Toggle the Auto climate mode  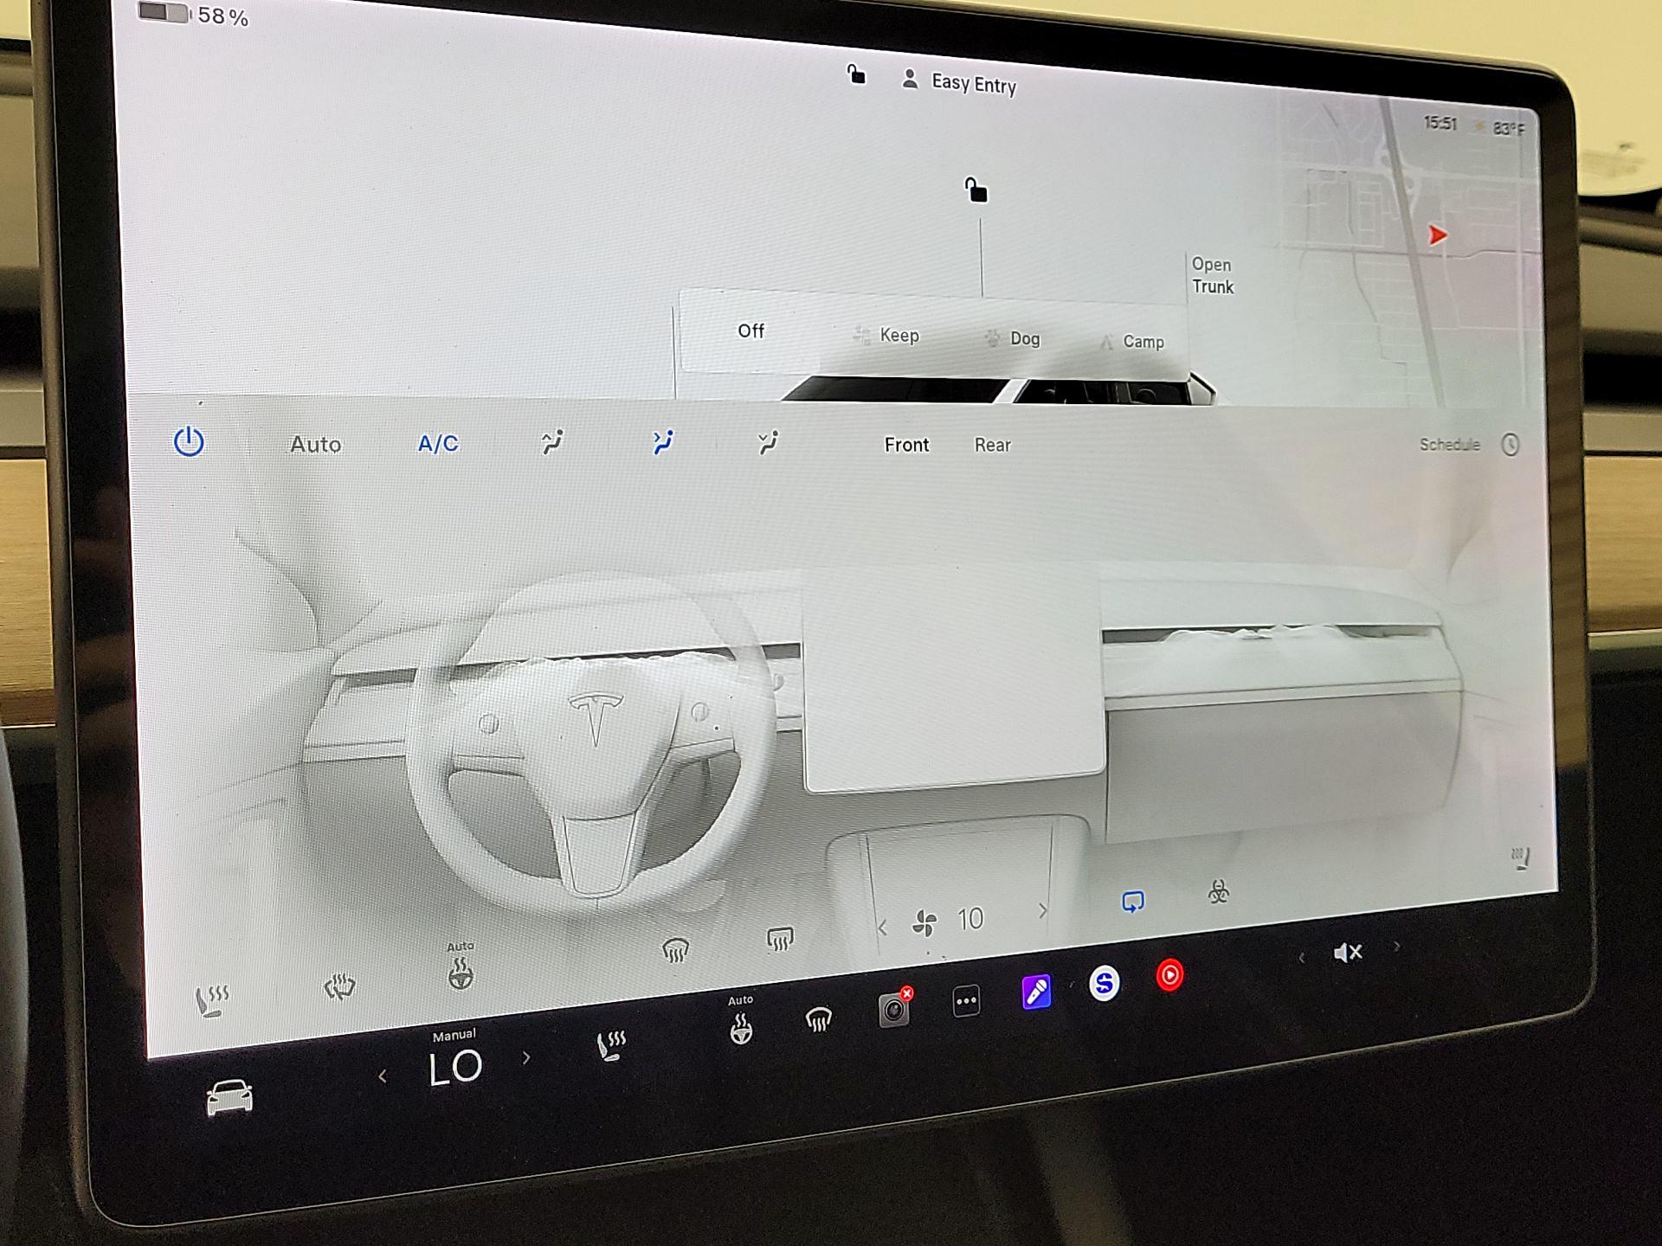click(315, 444)
